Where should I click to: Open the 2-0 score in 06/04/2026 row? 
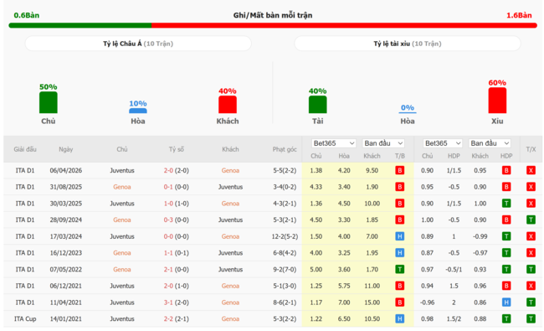pyautogui.click(x=168, y=171)
